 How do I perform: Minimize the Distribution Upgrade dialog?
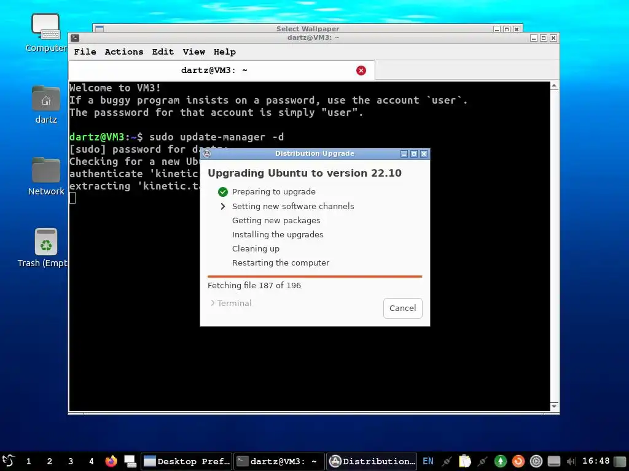tap(404, 154)
